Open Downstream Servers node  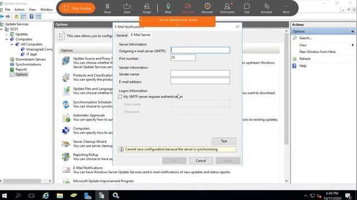pos(31,59)
